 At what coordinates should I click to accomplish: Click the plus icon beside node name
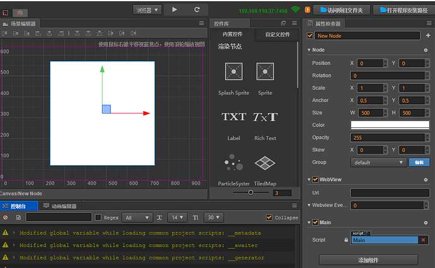coord(428,35)
